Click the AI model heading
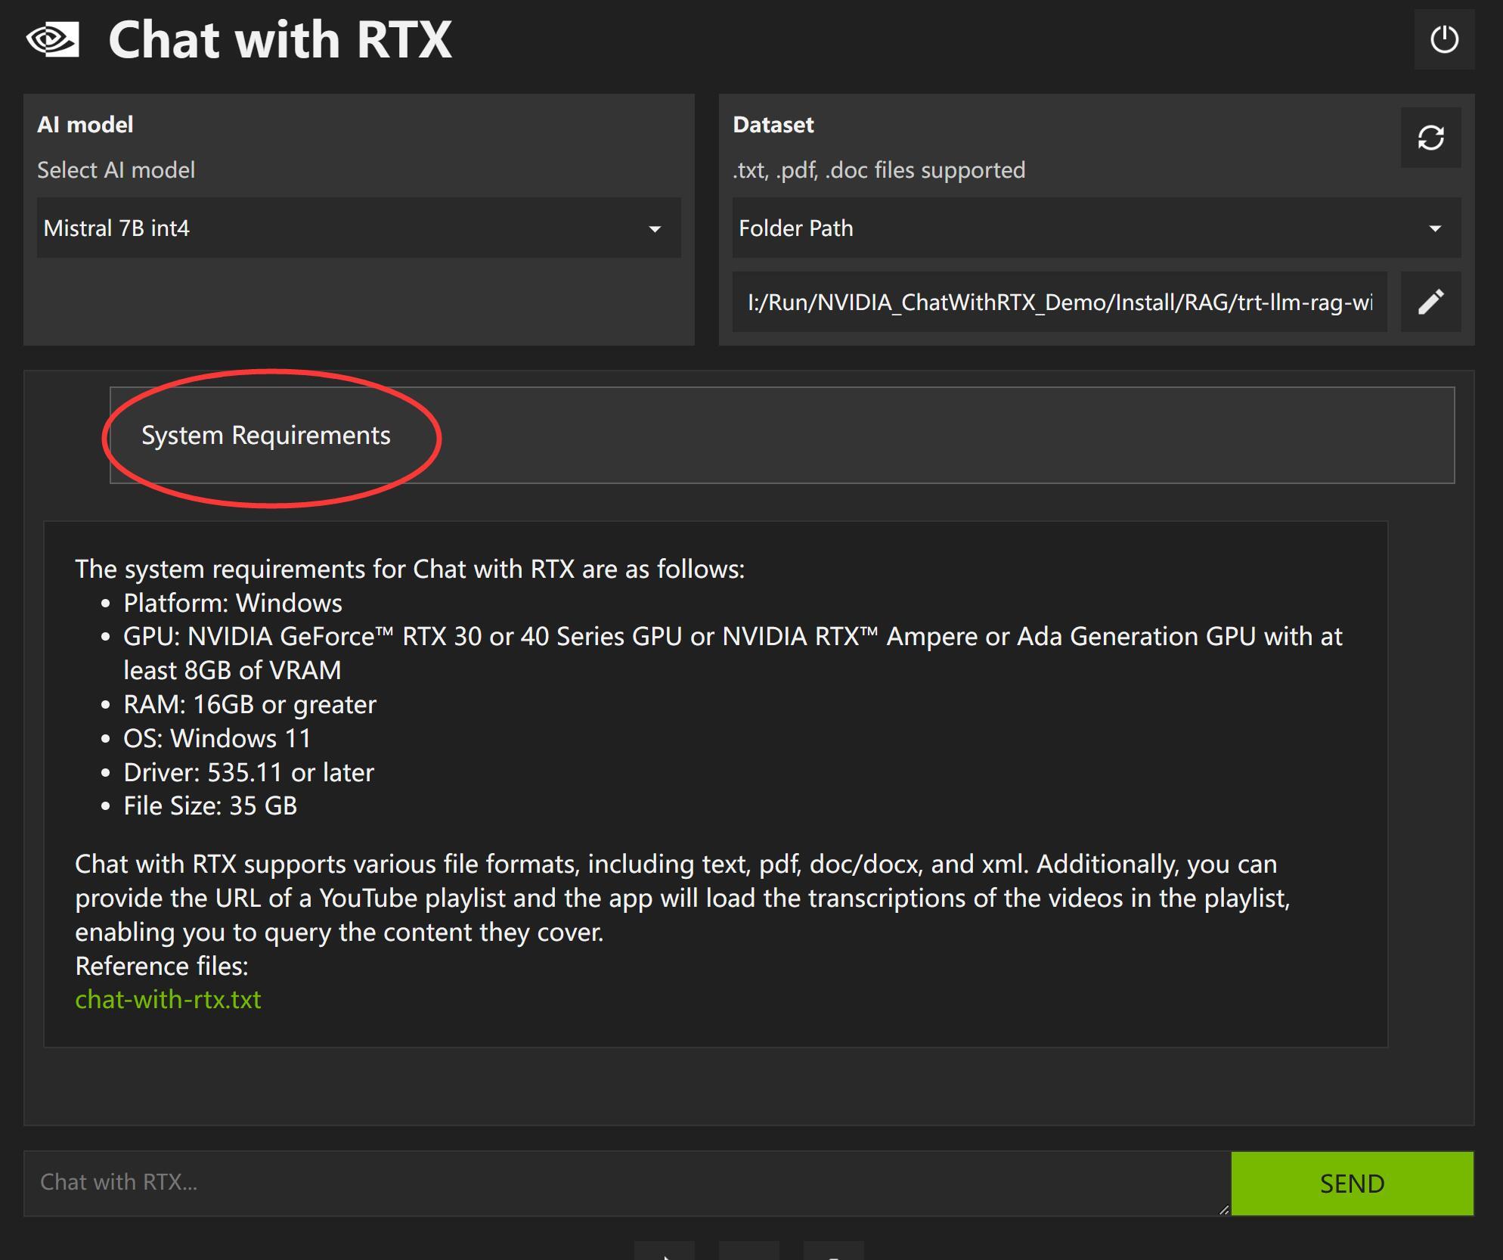1503x1260 pixels. [85, 124]
